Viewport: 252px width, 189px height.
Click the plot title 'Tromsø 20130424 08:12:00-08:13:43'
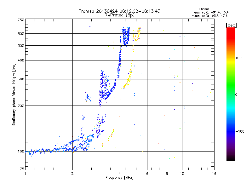click(x=119, y=11)
